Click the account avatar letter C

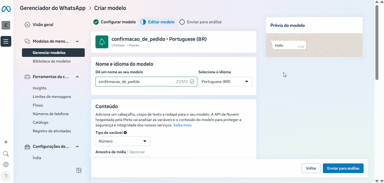(6, 25)
